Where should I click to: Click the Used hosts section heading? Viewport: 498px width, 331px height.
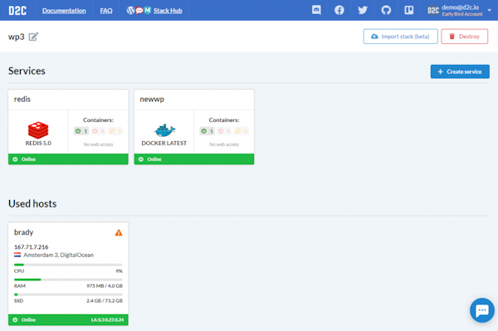pyautogui.click(x=32, y=203)
